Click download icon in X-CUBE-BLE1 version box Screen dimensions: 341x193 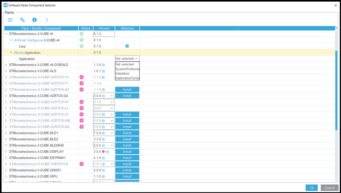tap(103, 133)
